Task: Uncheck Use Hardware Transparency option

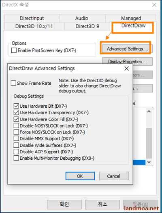Action: coord(16,113)
